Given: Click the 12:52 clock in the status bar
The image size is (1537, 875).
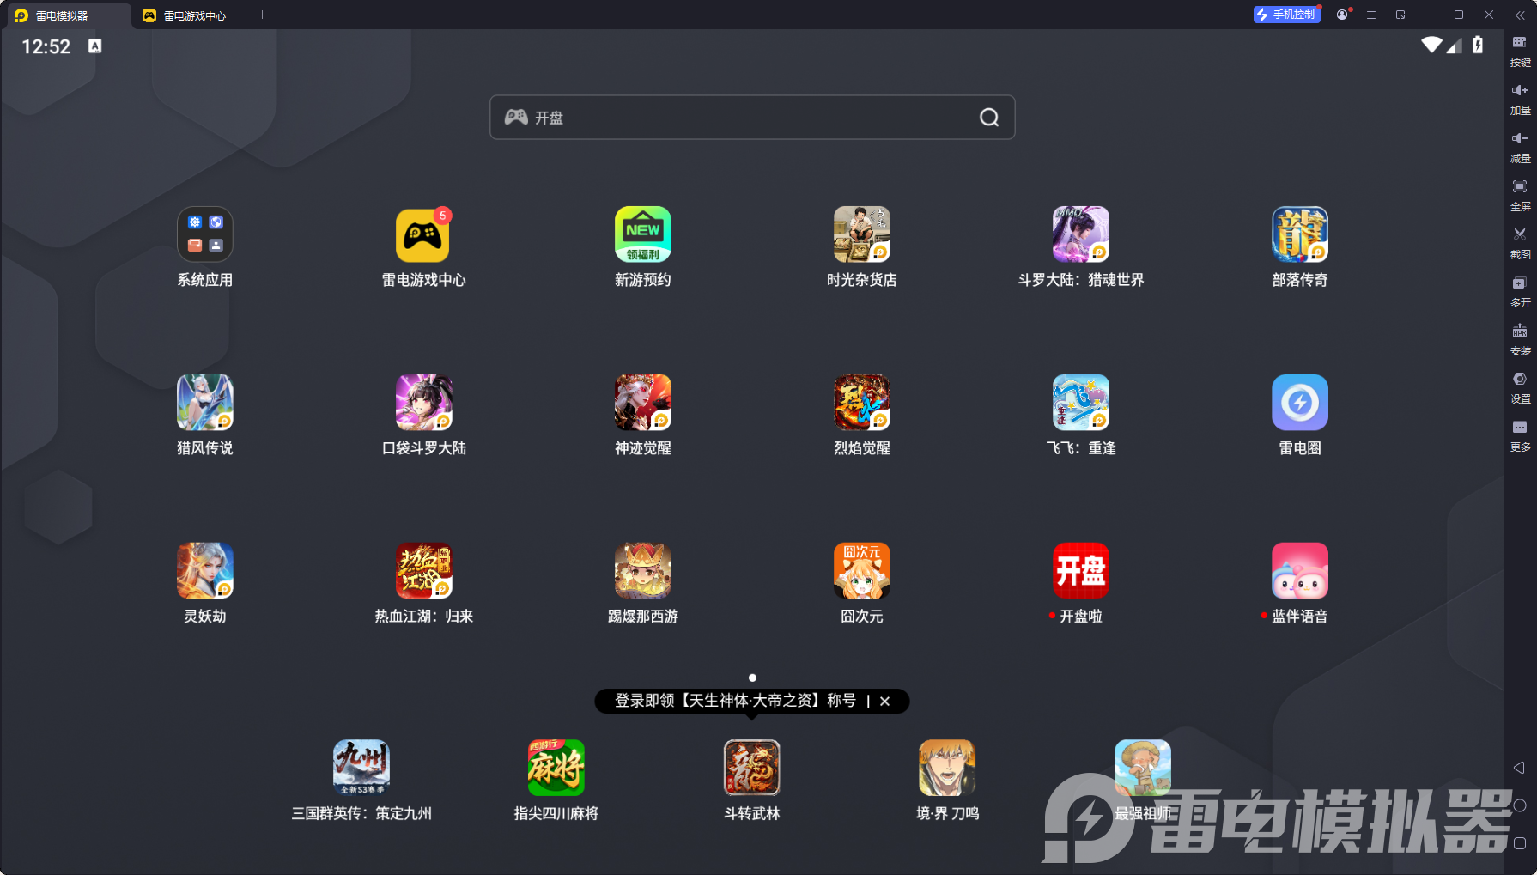Looking at the screenshot, I should [x=46, y=46].
